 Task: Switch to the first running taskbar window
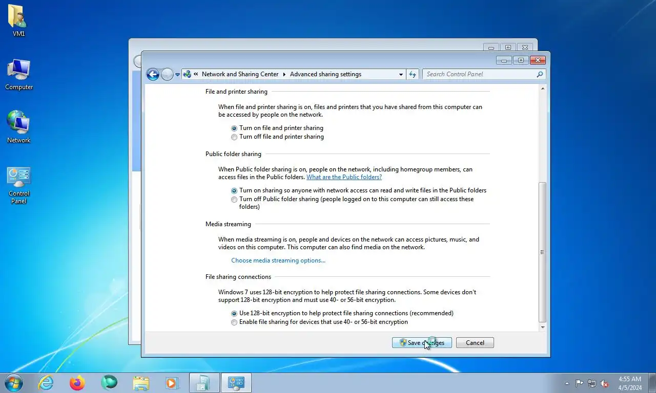tap(204, 383)
